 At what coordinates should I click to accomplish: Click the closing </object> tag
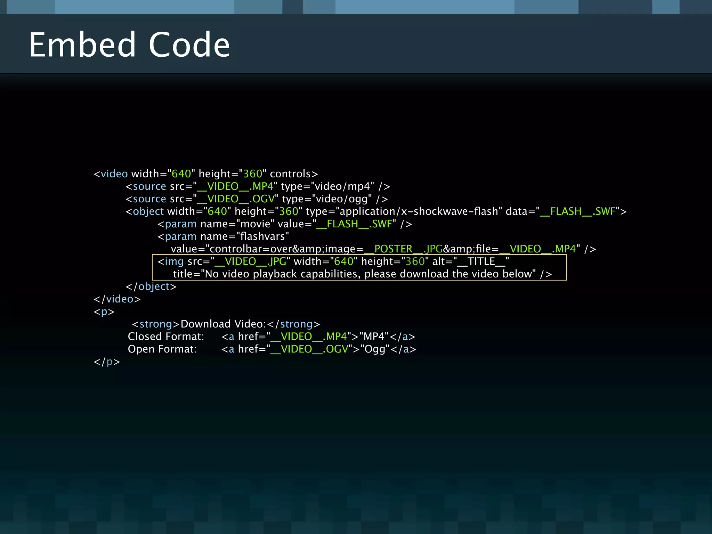151,286
